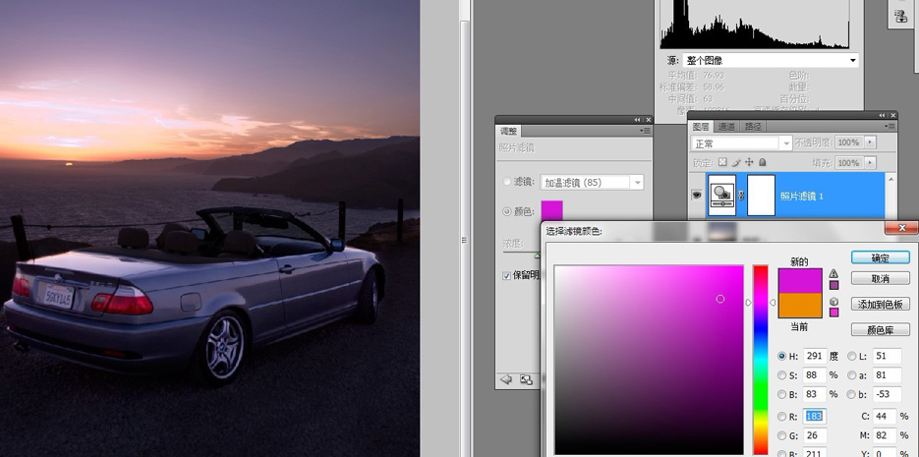Viewport: 919px width, 457px height.
Task: Click the 浓度 density slider handle
Action: (538, 256)
